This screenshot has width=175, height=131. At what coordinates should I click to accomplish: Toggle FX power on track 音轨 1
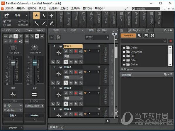(x=85, y=51)
